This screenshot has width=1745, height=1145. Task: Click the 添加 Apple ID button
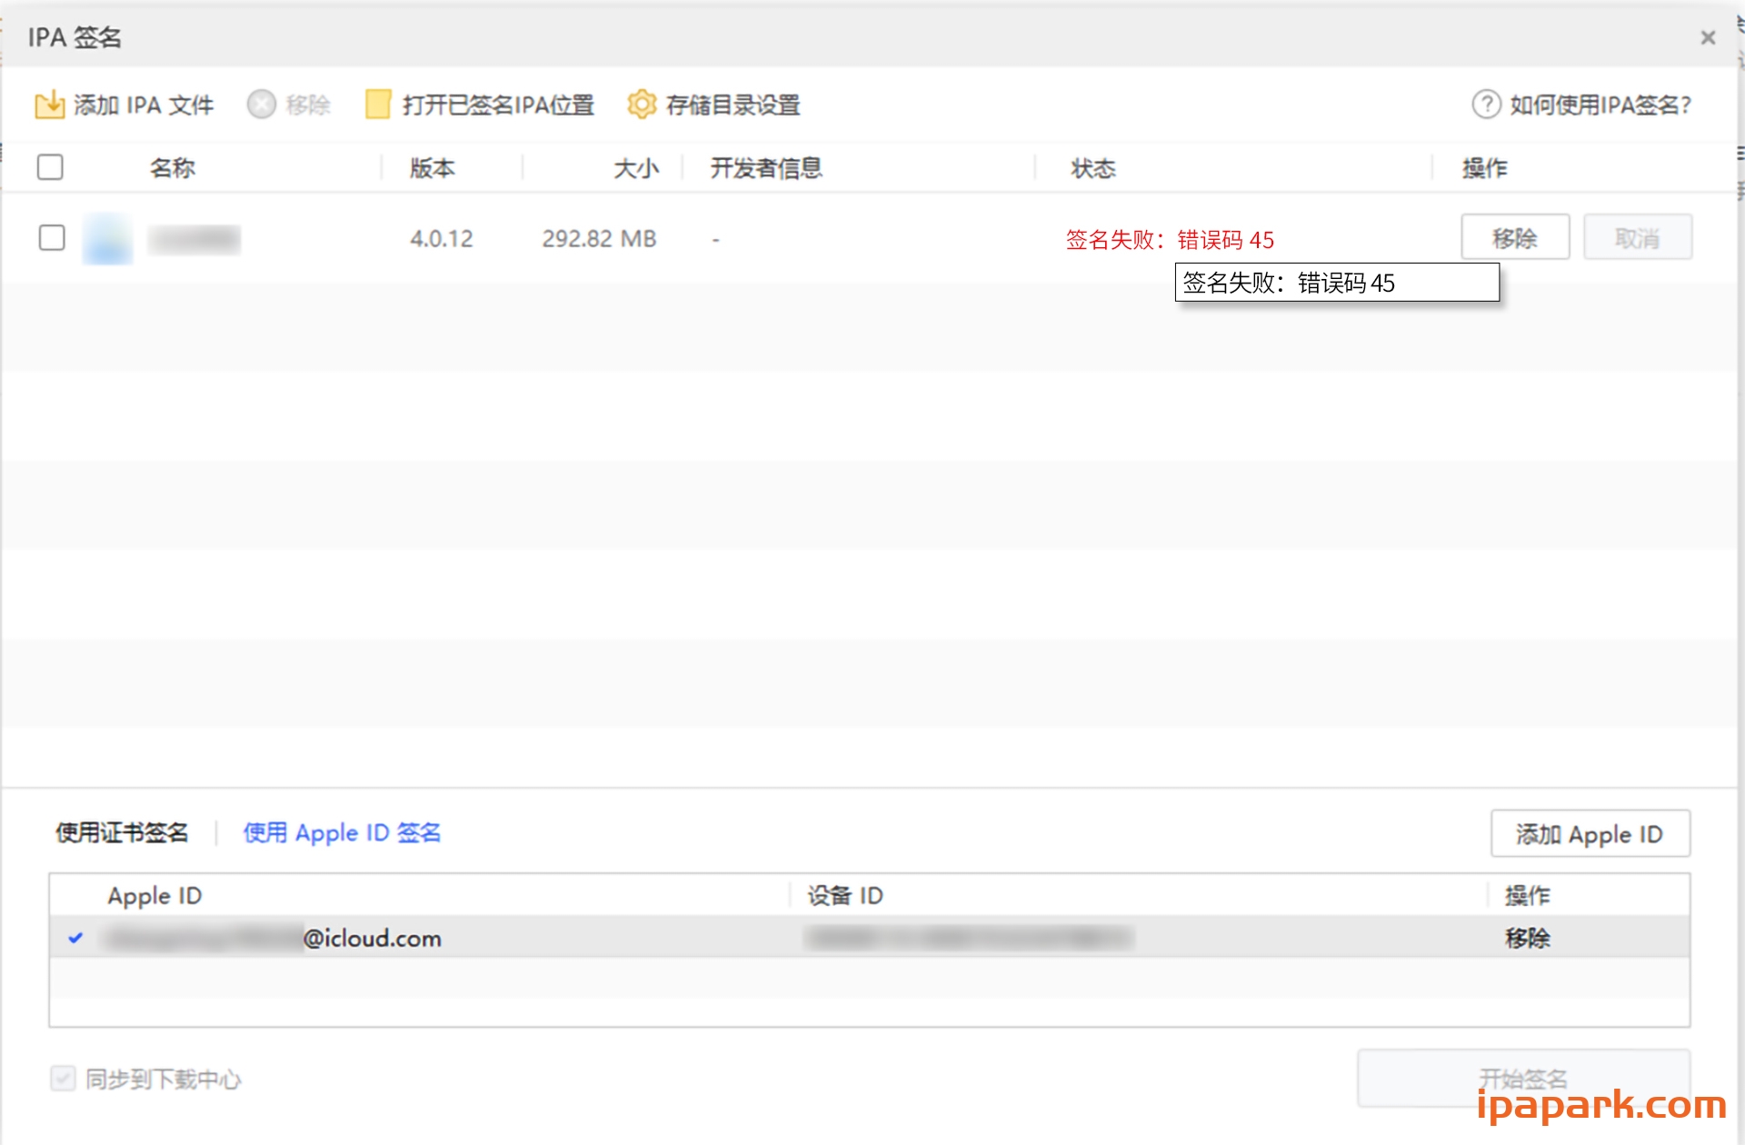tap(1590, 833)
